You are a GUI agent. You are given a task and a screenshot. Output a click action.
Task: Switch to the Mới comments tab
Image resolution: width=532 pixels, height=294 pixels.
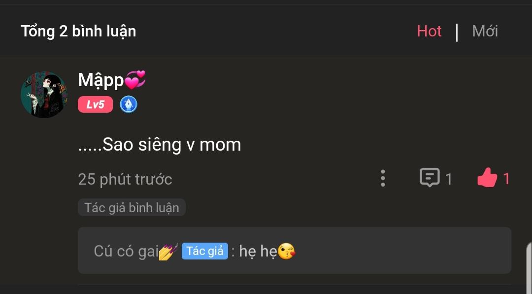(485, 32)
